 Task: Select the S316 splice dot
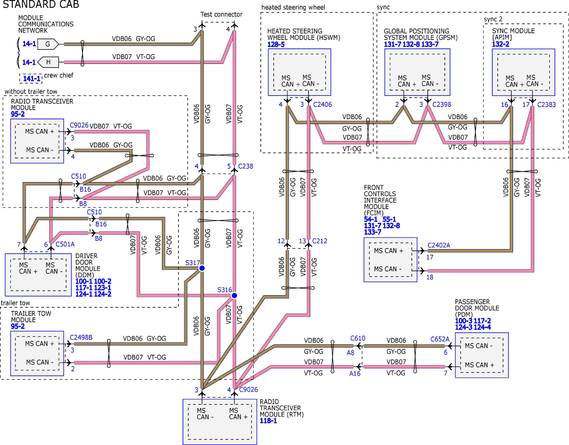coord(234,296)
